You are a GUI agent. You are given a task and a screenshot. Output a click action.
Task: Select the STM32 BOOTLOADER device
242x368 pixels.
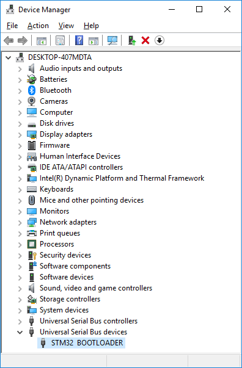(x=81, y=343)
